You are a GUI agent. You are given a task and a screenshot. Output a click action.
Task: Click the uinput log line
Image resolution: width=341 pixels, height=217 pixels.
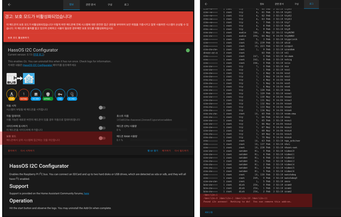click(248, 46)
